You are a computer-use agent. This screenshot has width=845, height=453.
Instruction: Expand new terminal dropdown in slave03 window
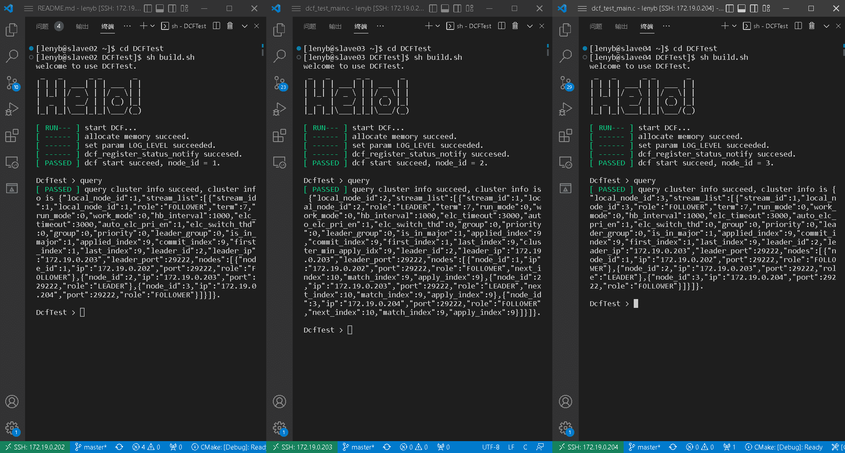point(438,26)
